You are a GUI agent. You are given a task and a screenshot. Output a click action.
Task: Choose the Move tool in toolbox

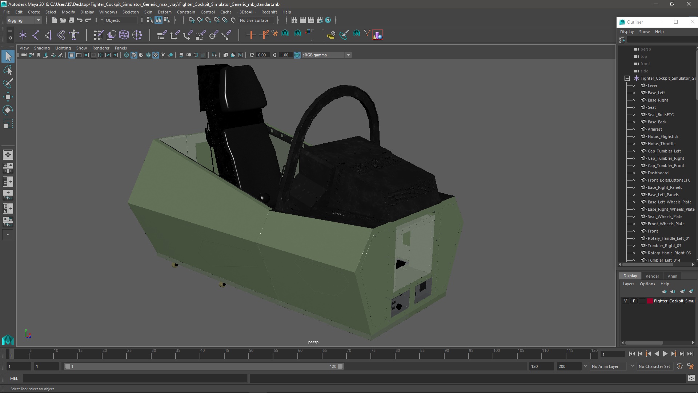tap(8, 97)
